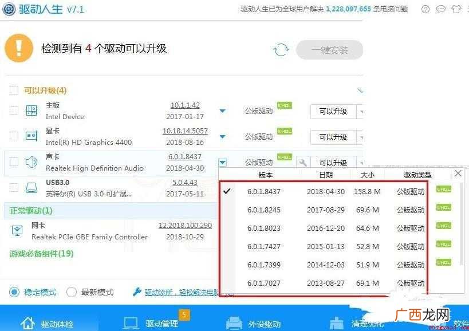Select driver version 6.0.1.8245 row
The height and width of the screenshot is (331, 469).
coord(325,210)
